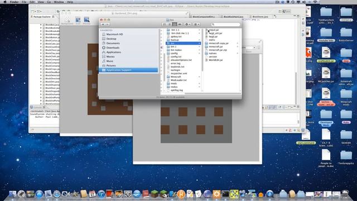Switch Finder to icon view

165,24
